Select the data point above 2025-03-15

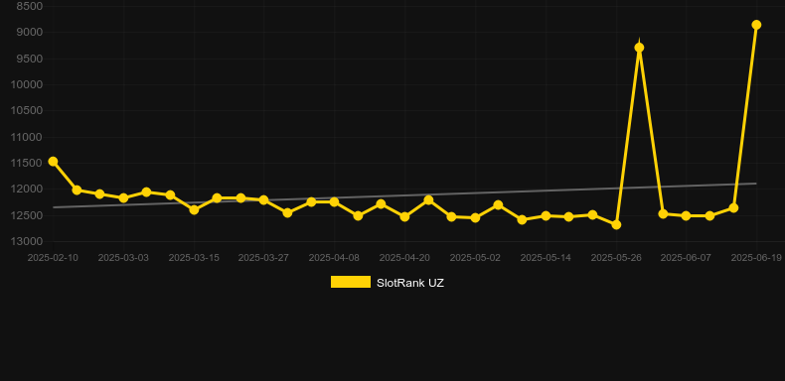point(194,209)
